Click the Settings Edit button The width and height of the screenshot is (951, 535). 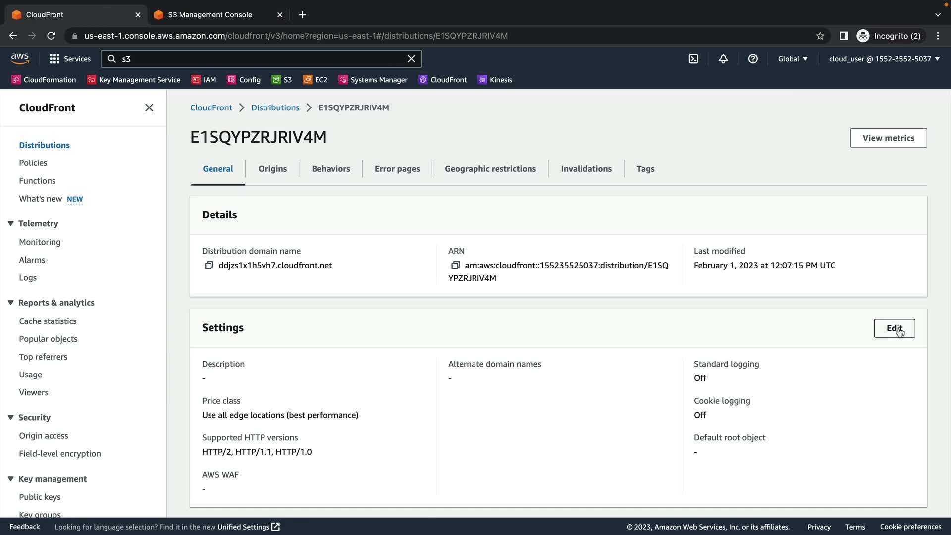click(894, 328)
